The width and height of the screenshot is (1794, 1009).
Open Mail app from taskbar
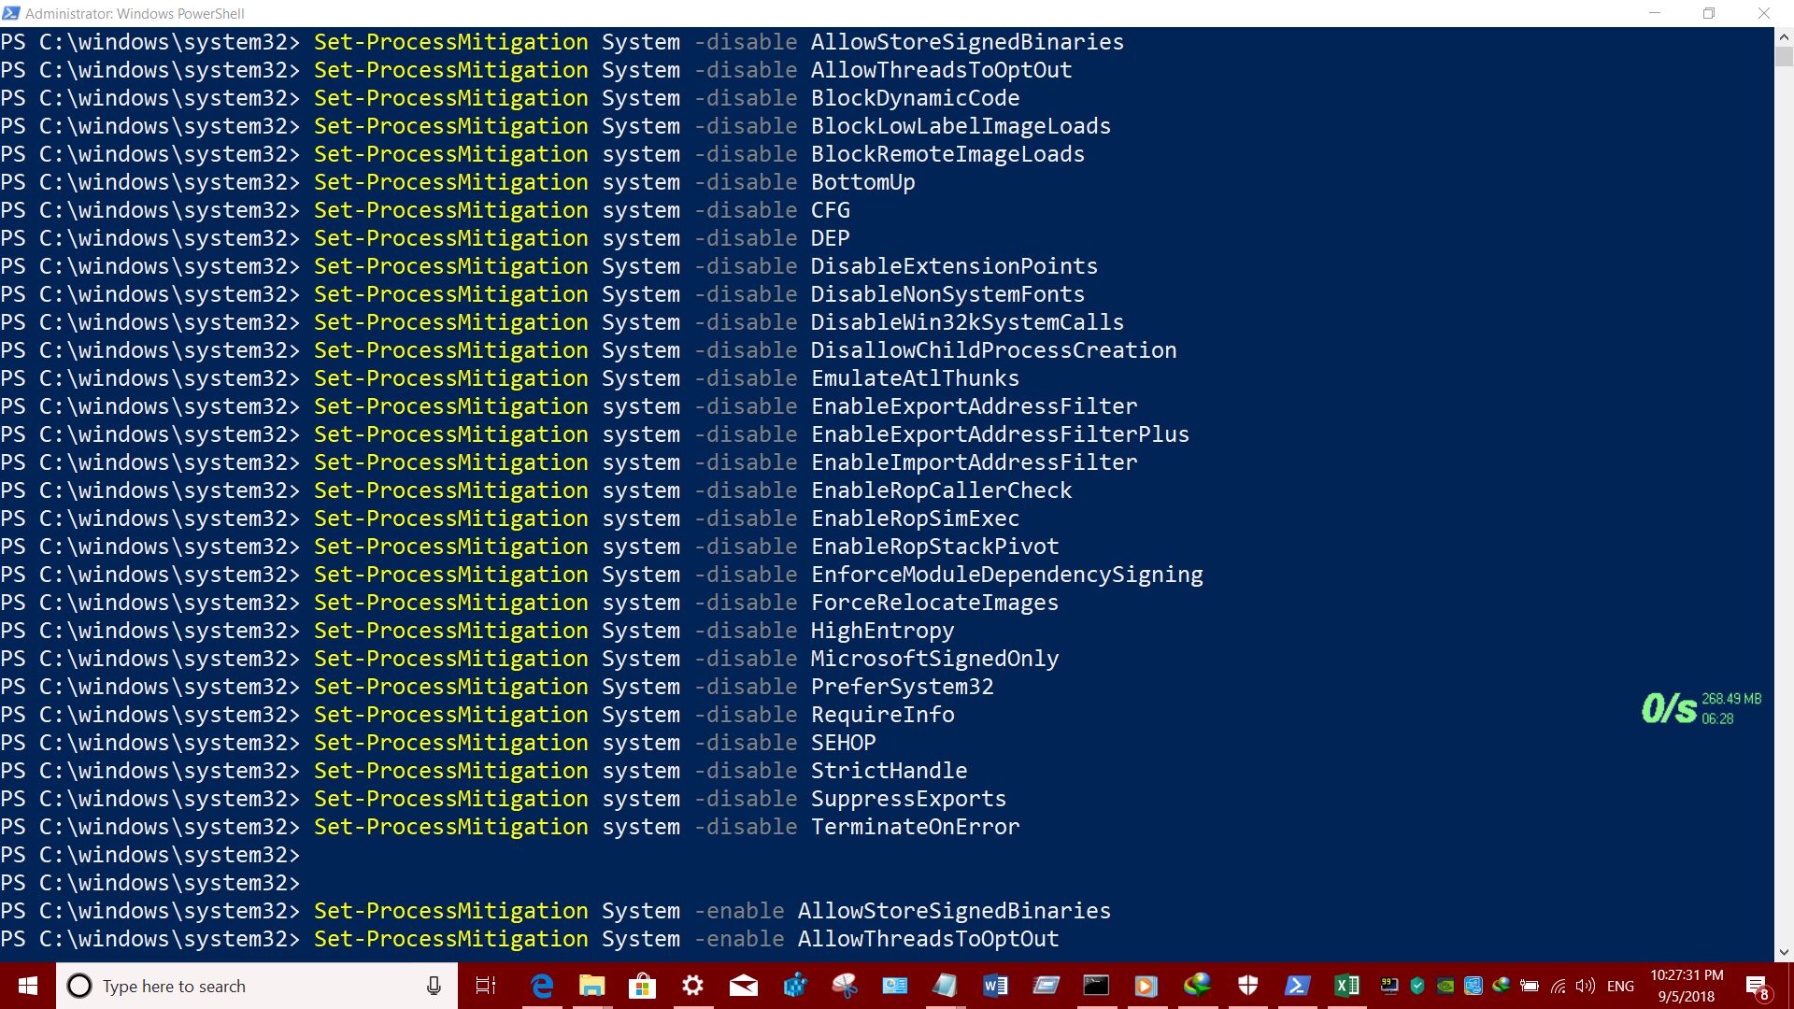[743, 985]
